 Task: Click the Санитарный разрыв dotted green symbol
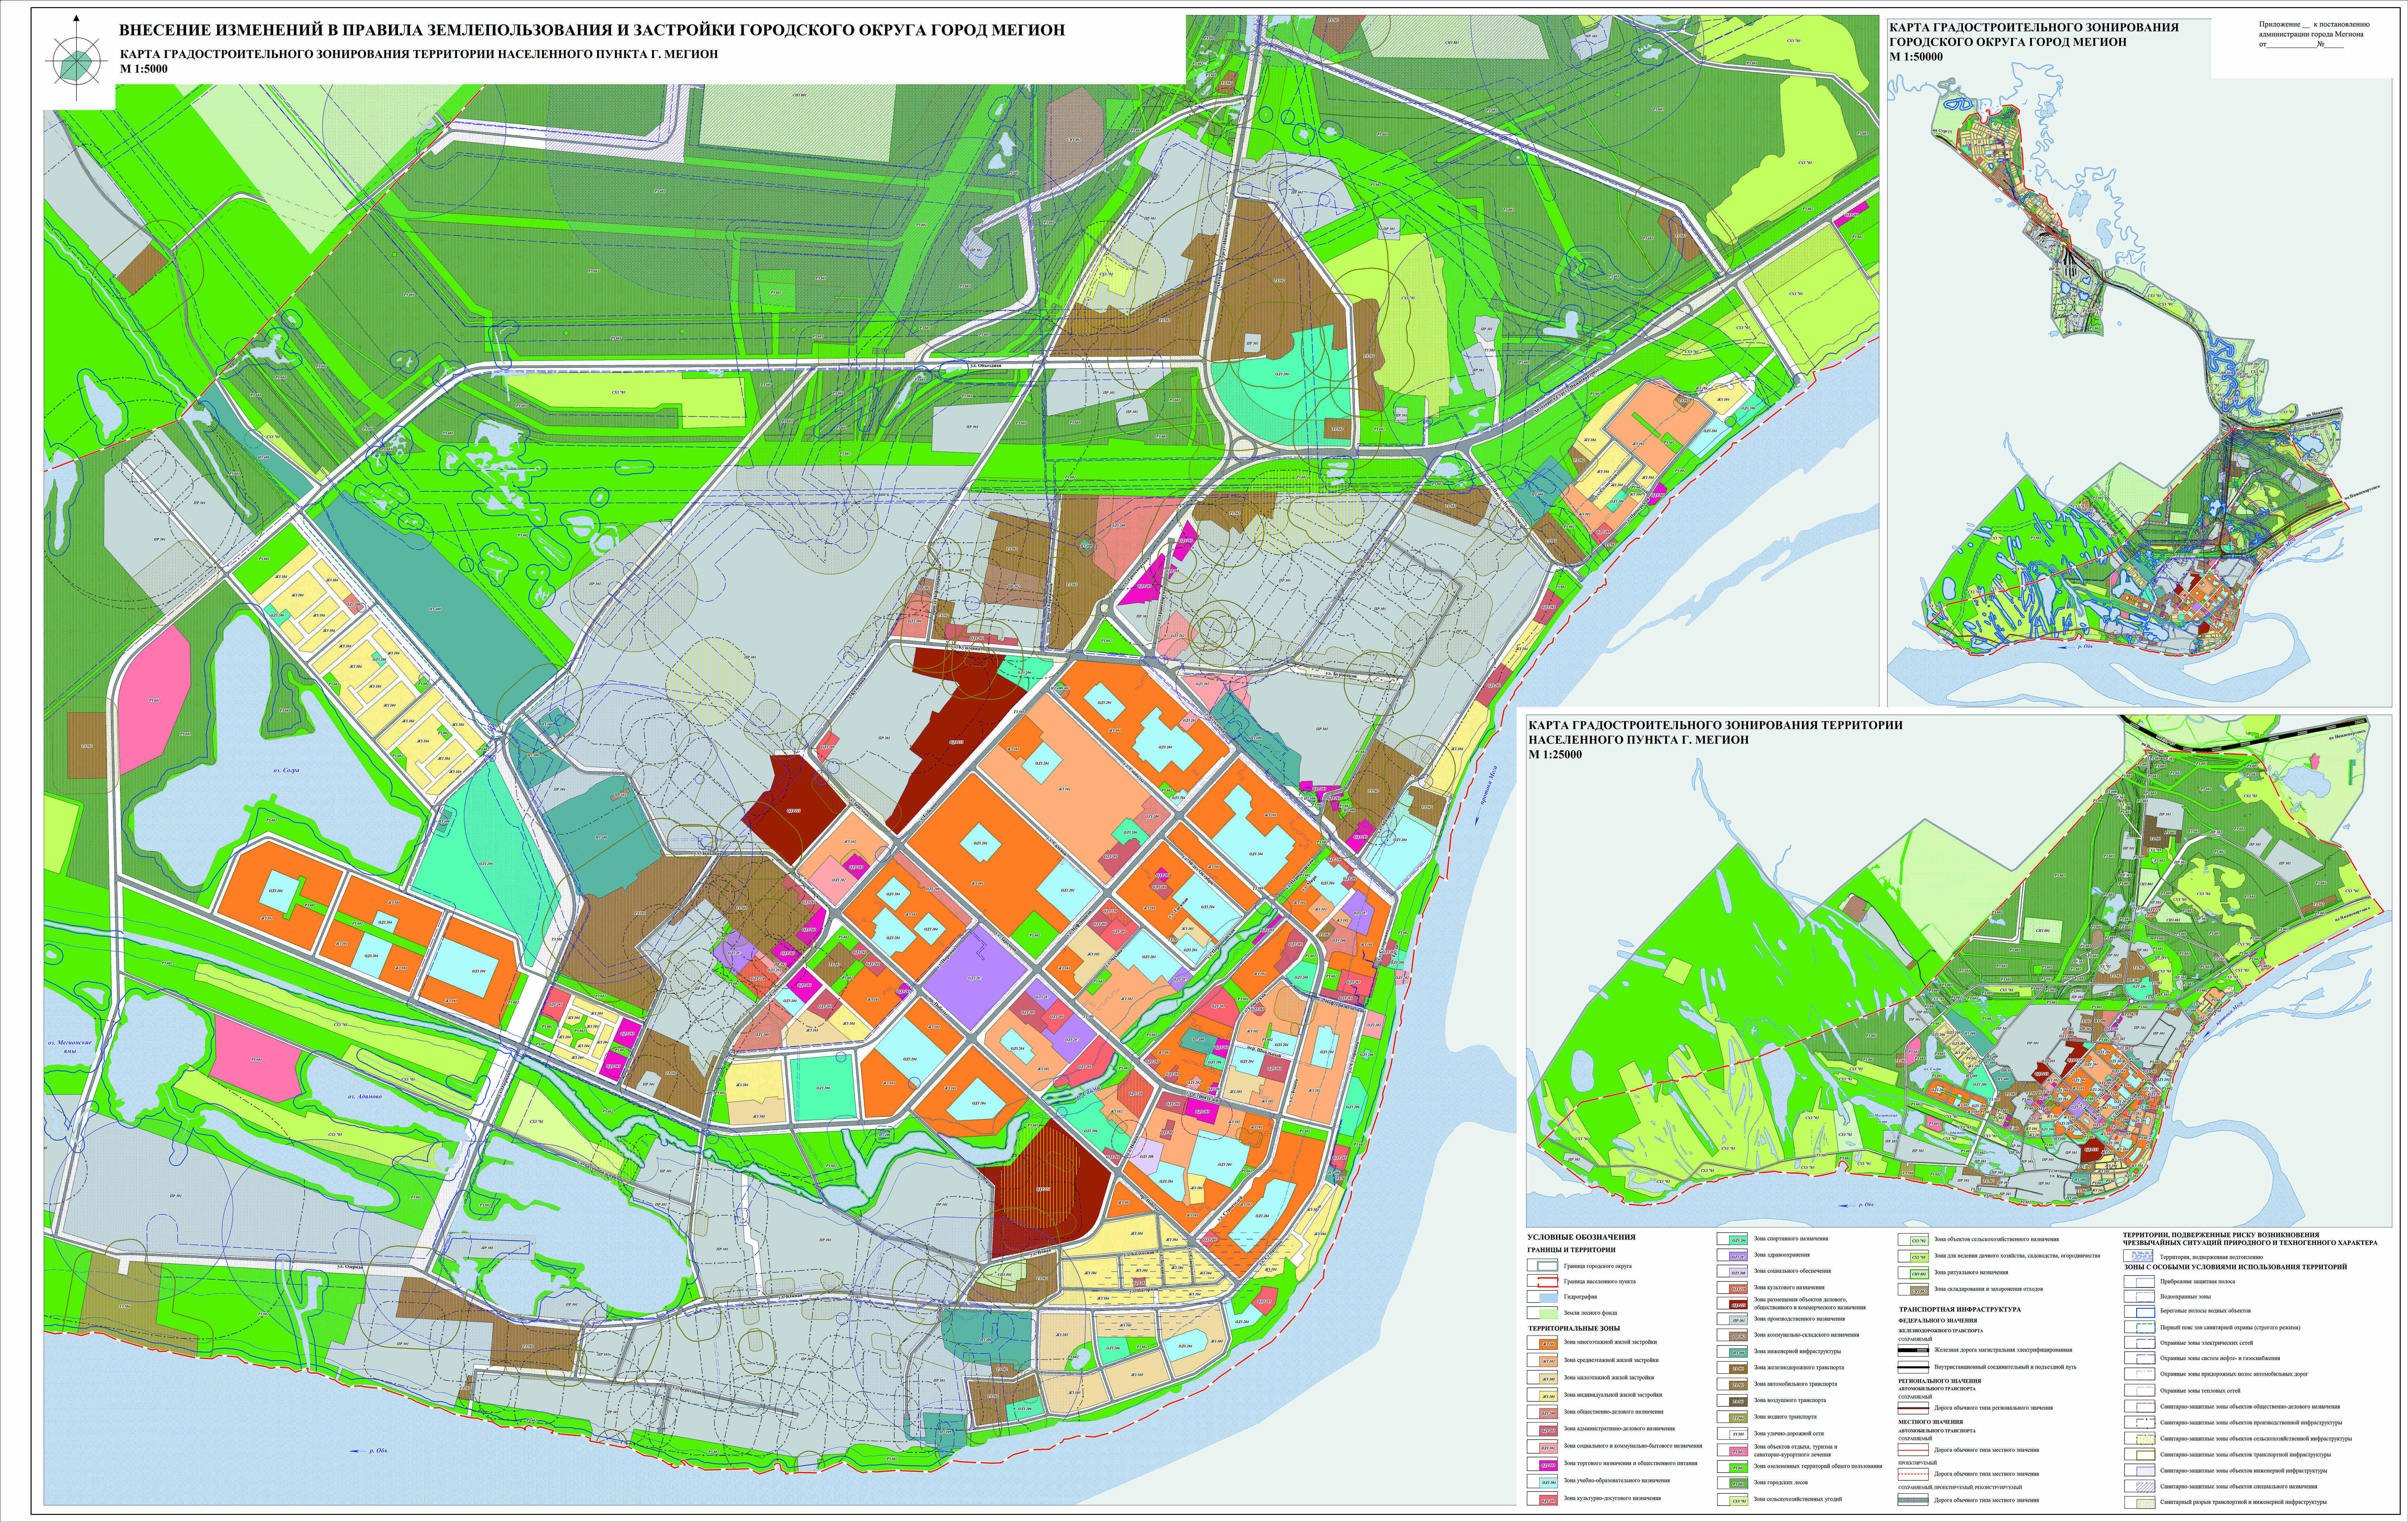tap(2146, 1504)
